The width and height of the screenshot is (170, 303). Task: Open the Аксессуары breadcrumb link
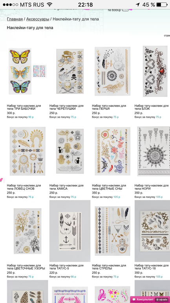click(38, 19)
